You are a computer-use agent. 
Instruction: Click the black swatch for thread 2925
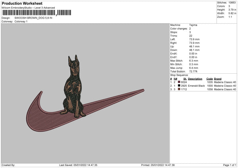(x=179, y=86)
